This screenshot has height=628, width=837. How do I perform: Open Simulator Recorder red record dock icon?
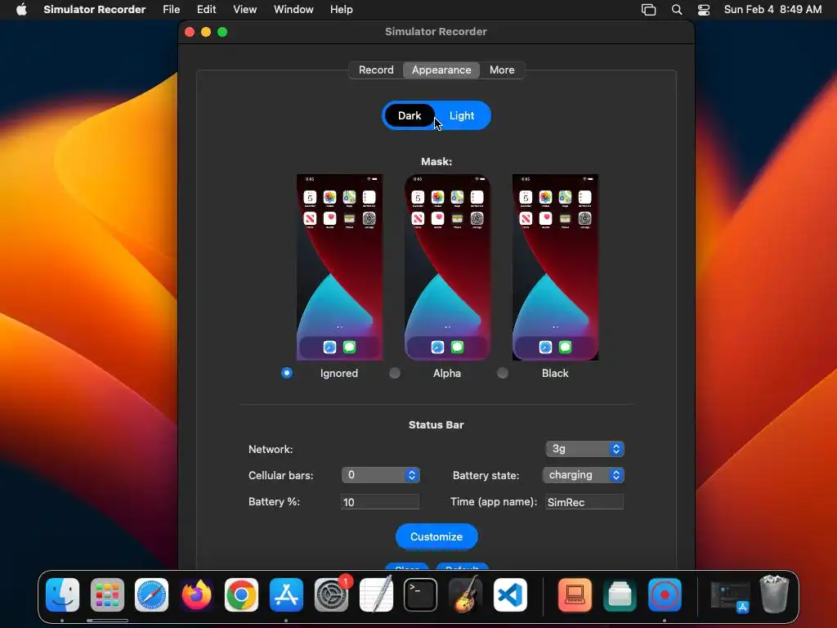tap(665, 594)
